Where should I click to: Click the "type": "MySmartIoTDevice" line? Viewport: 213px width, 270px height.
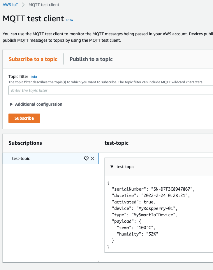tap(145, 215)
